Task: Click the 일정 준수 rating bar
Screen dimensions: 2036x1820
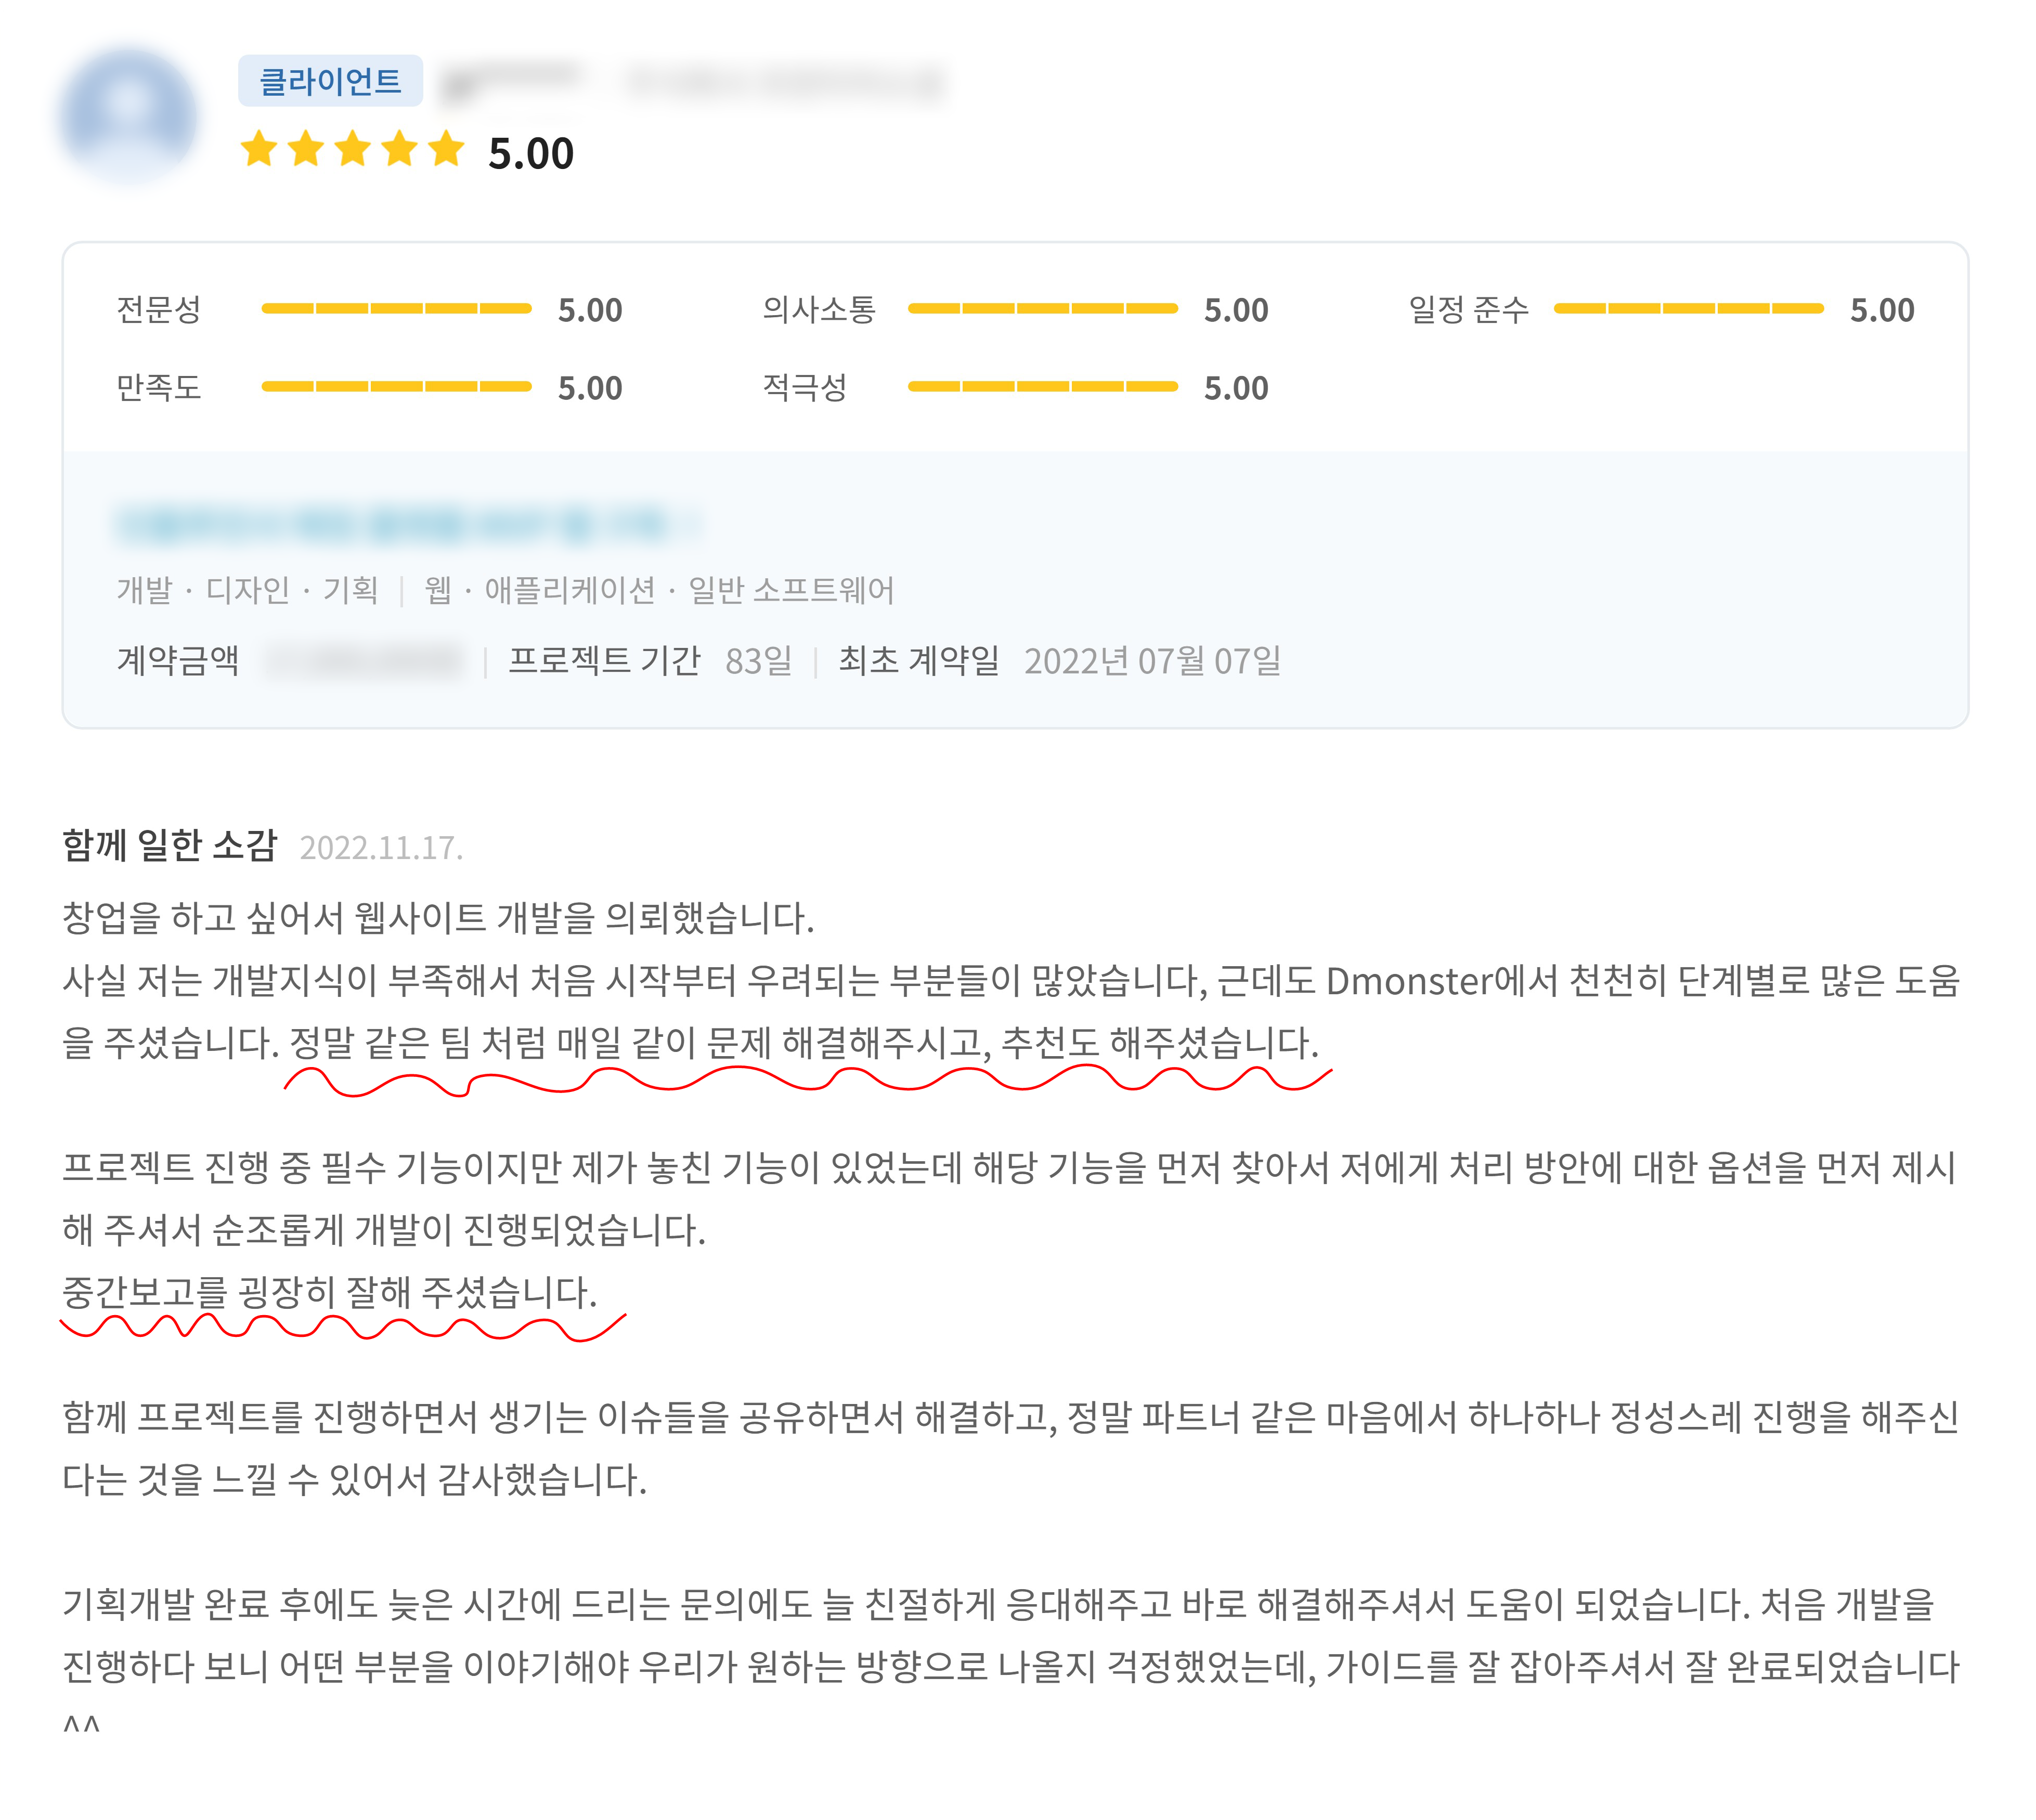Action: (1688, 309)
